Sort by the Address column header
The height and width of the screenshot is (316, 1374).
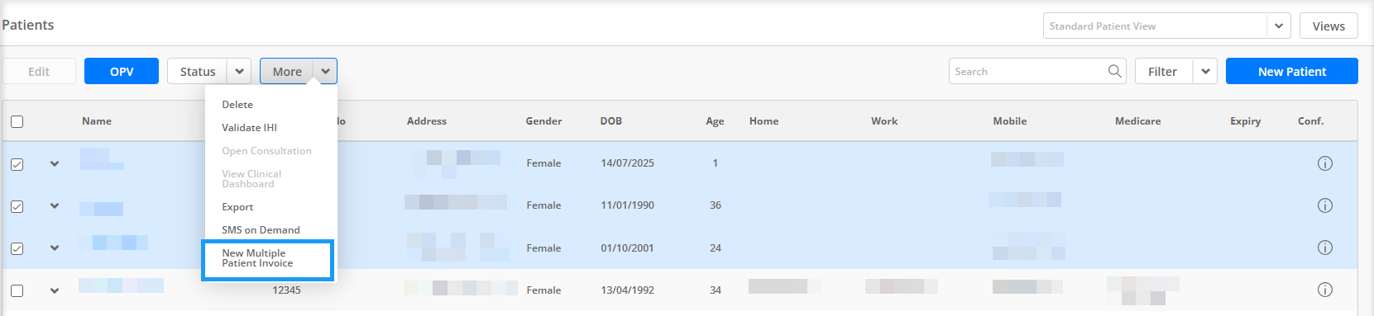427,121
